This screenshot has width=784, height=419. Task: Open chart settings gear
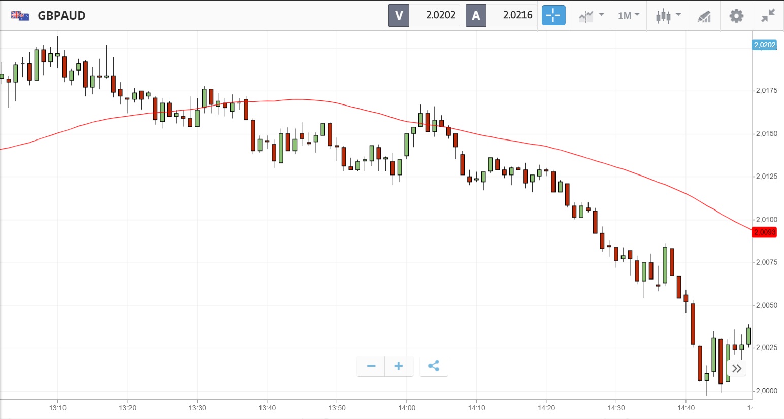click(x=736, y=16)
